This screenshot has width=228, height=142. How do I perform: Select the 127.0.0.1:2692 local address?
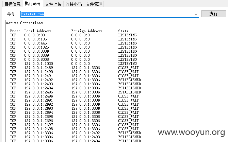click(38, 104)
